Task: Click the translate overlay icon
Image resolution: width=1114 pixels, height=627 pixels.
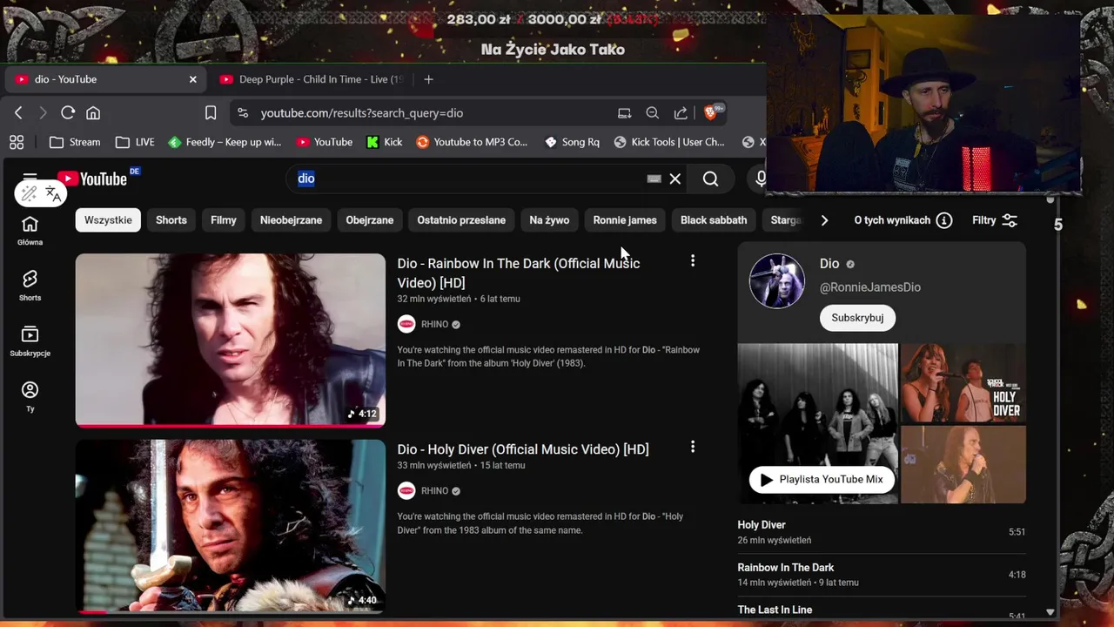Action: coord(53,193)
